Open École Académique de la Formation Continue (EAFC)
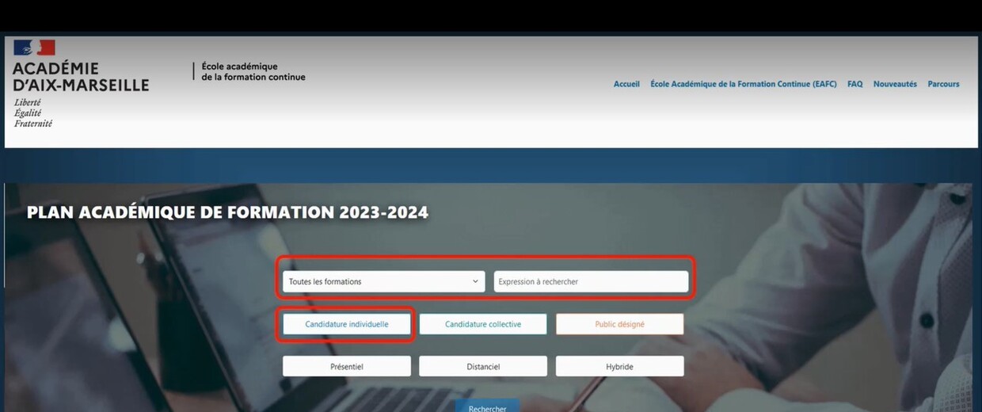The width and height of the screenshot is (982, 412). (744, 84)
